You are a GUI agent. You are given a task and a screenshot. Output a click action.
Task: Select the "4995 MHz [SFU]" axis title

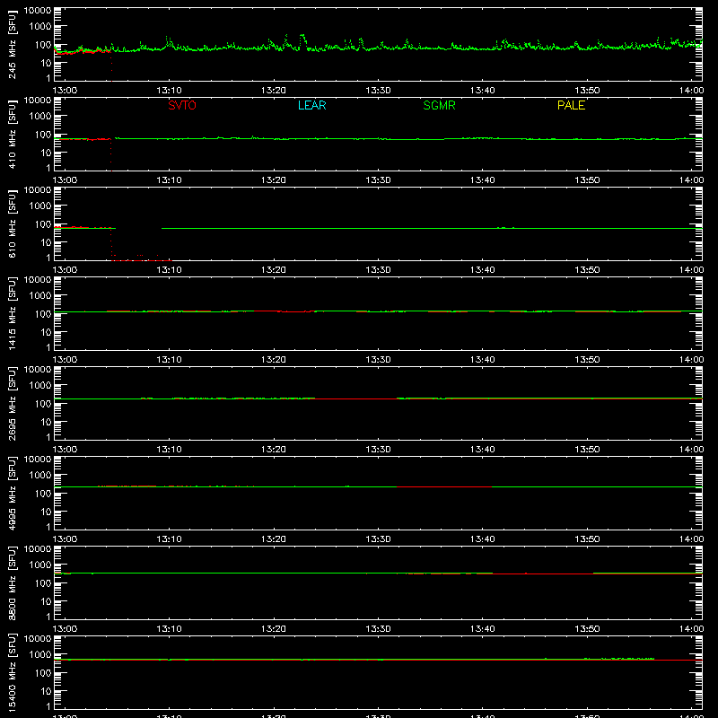12,493
